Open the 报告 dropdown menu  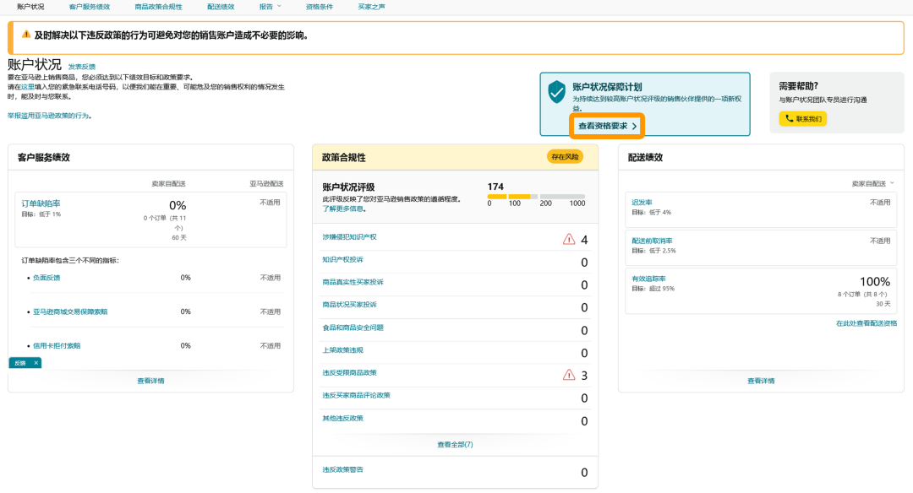click(267, 8)
